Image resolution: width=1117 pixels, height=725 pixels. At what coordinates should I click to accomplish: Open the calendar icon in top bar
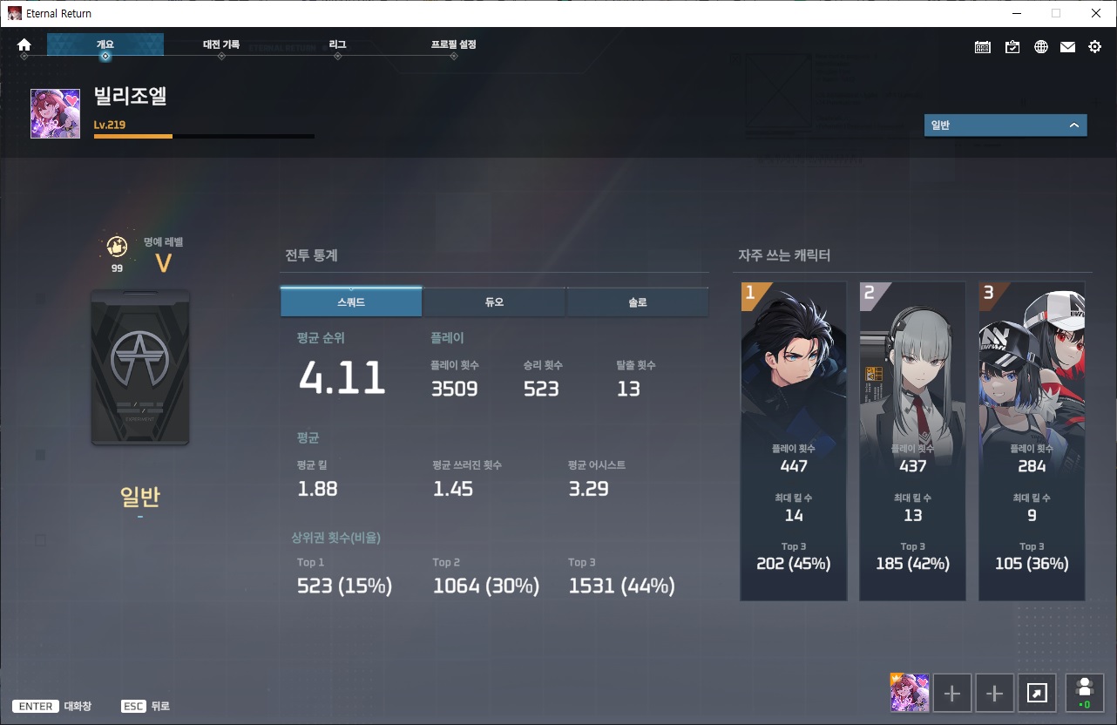coord(983,47)
